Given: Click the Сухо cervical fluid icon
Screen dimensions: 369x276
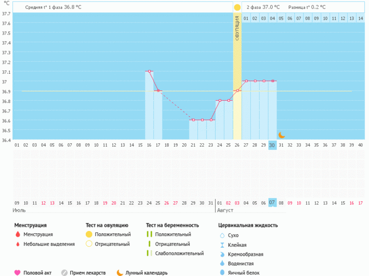Looking at the screenshot, I should click(x=222, y=236).
